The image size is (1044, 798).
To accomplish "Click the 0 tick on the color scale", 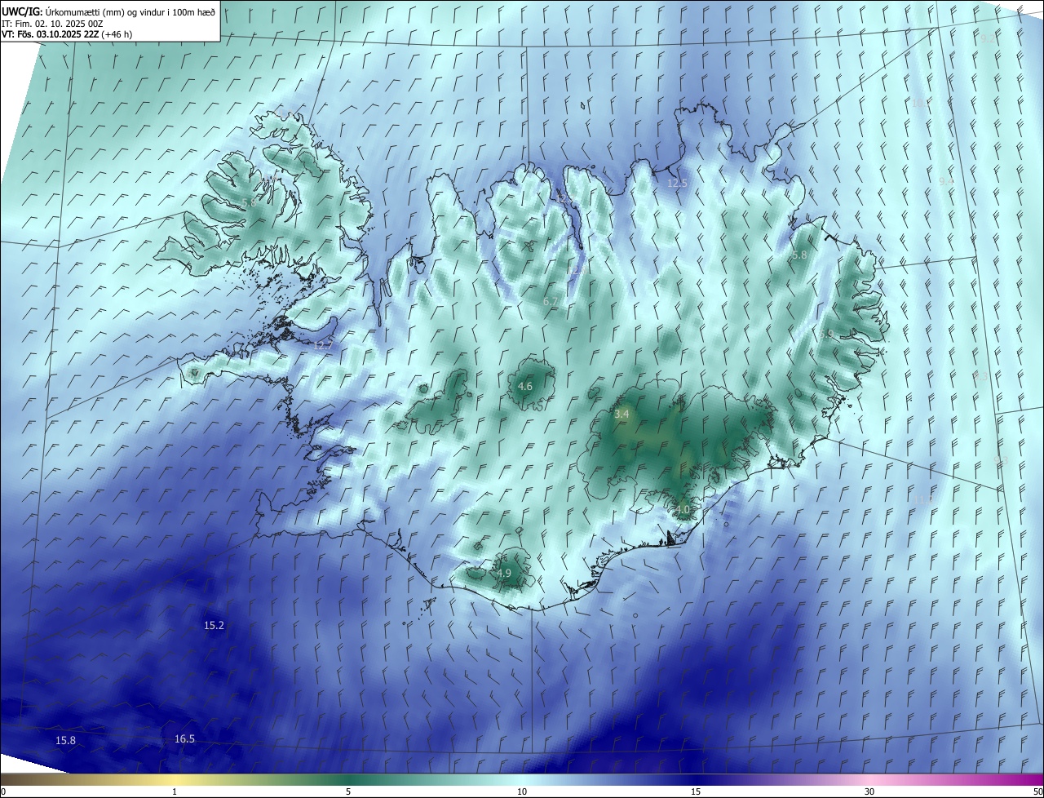I will 2,791.
